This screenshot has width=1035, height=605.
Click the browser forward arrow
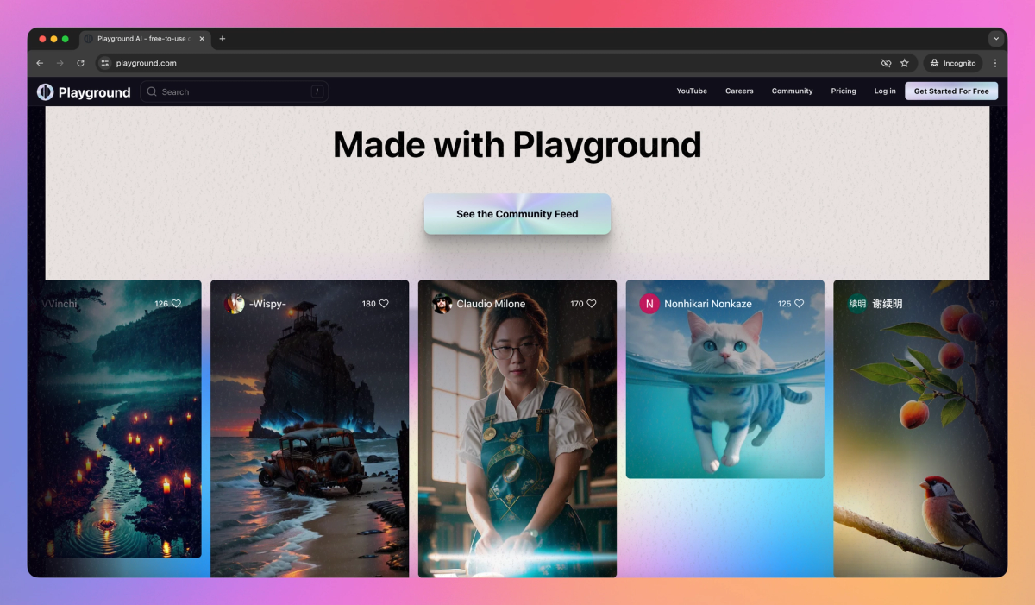tap(60, 63)
